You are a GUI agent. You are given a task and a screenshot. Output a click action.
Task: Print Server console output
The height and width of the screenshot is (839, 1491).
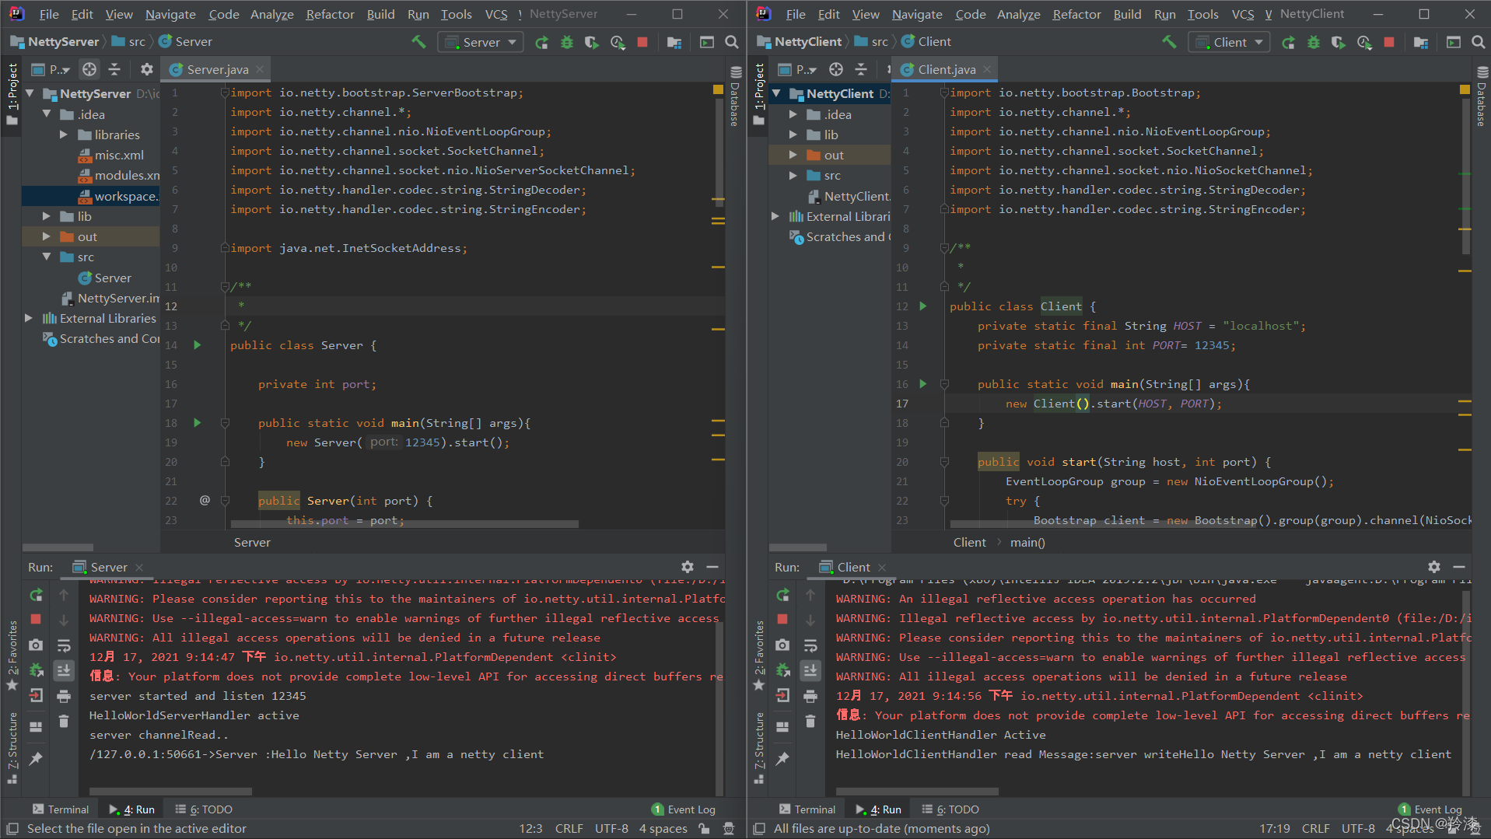coord(64,696)
